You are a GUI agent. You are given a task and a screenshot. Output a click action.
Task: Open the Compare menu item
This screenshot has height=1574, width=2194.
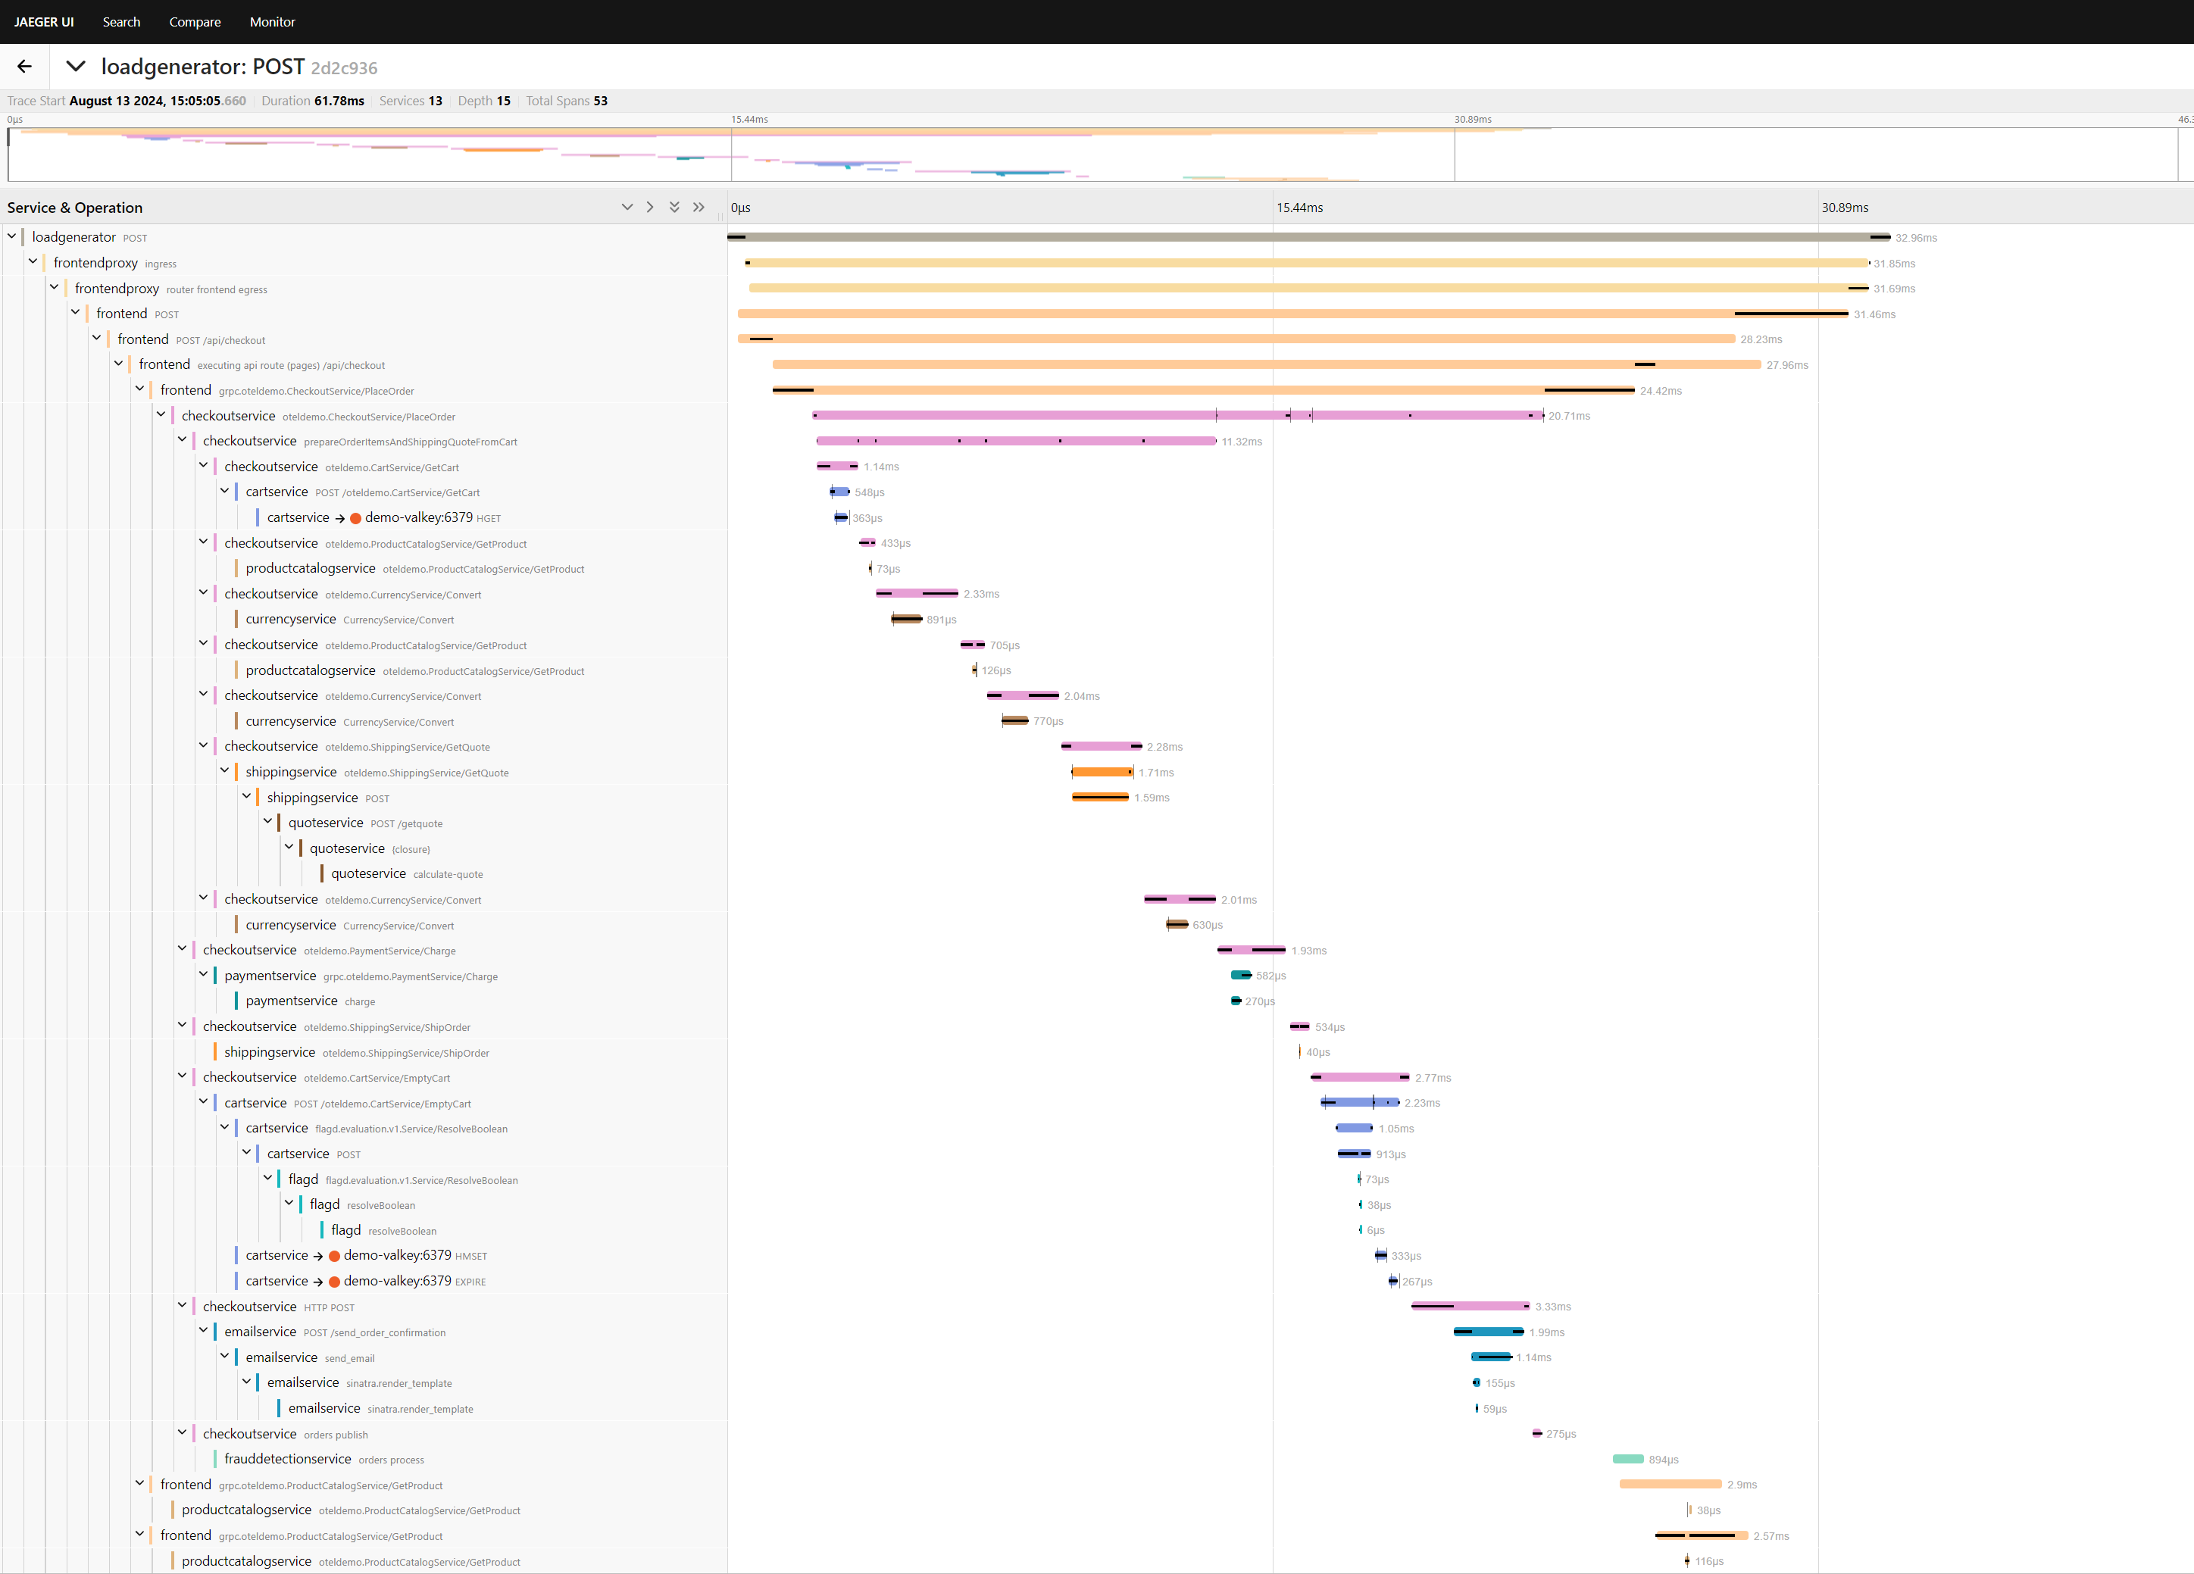tap(195, 21)
